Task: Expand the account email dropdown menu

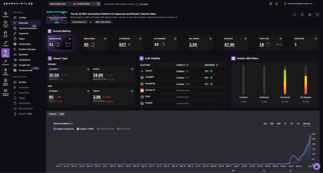Action: pos(314,4)
